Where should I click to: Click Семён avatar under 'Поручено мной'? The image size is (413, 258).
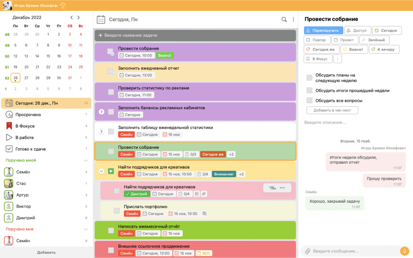[x=9, y=172]
